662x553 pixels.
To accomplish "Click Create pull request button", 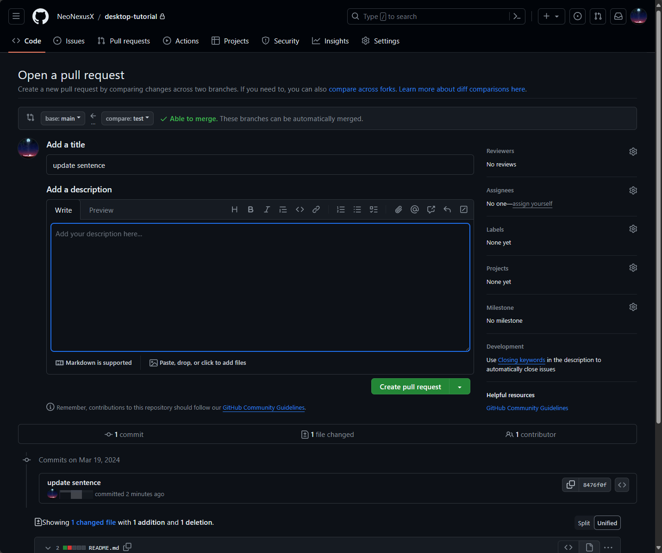I will click(x=410, y=387).
